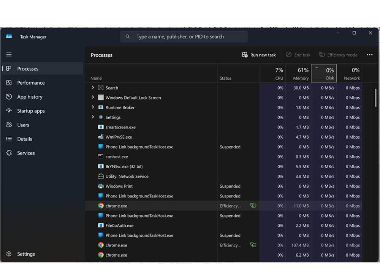This screenshot has height=278, width=380.
Task: Sort processes by Memory column
Action: (298, 73)
